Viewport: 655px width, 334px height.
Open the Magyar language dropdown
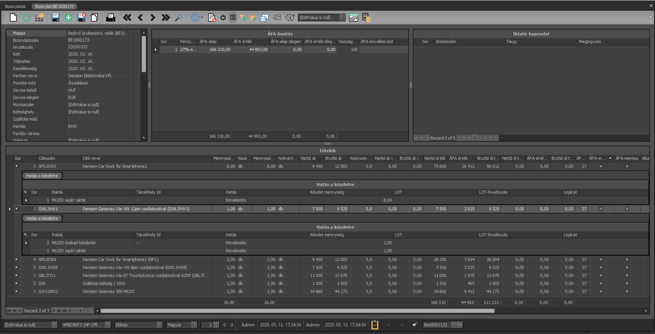tap(194, 325)
